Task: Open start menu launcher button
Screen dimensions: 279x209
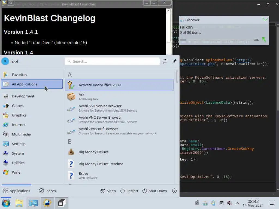Action: [x=6, y=203]
